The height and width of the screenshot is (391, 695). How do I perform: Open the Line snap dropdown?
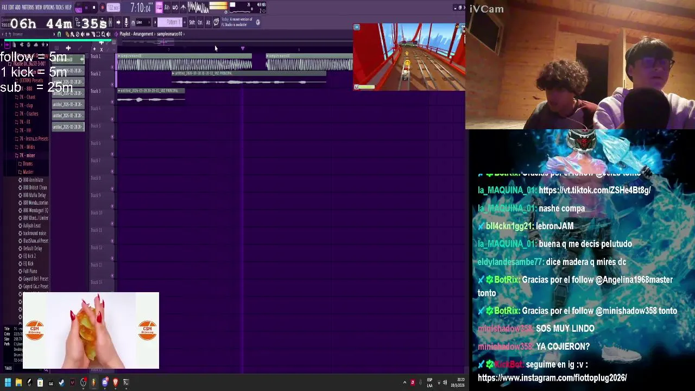pyautogui.click(x=143, y=22)
